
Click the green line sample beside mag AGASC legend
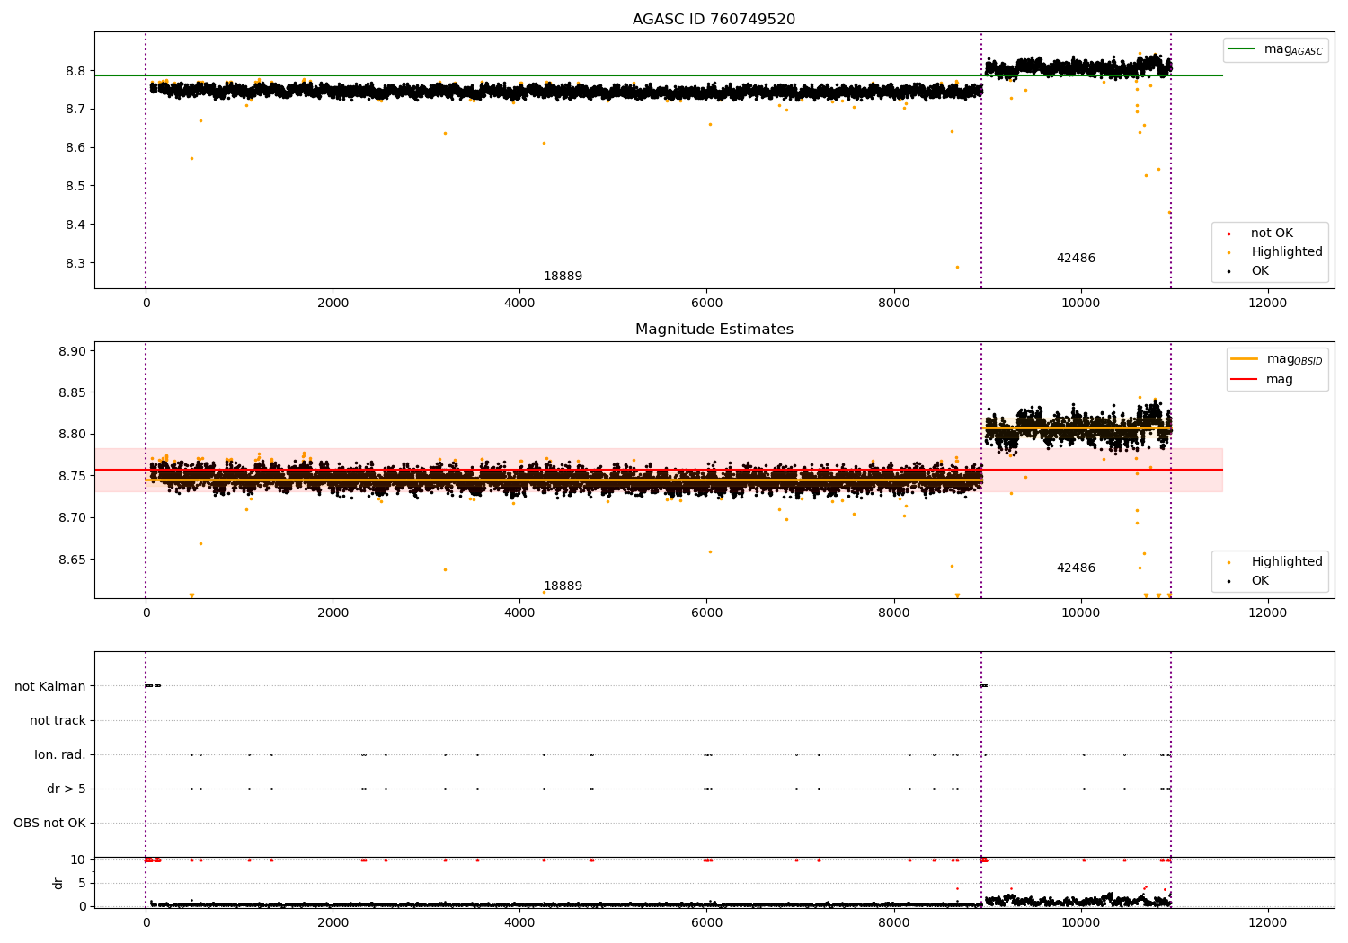click(1241, 49)
